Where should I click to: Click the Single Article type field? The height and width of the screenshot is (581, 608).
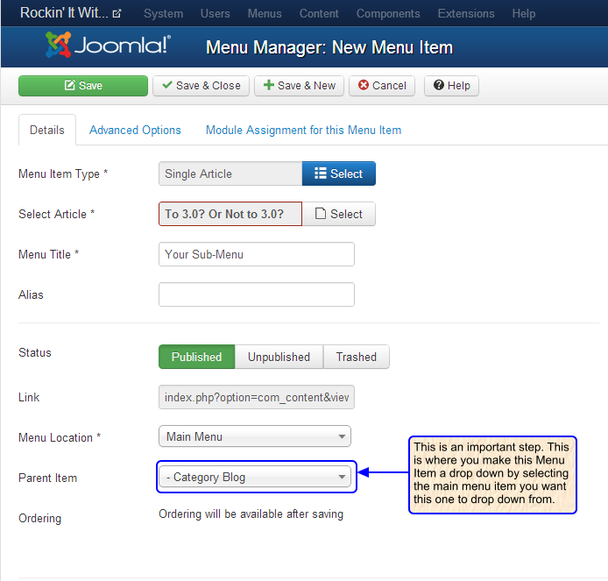tap(230, 174)
